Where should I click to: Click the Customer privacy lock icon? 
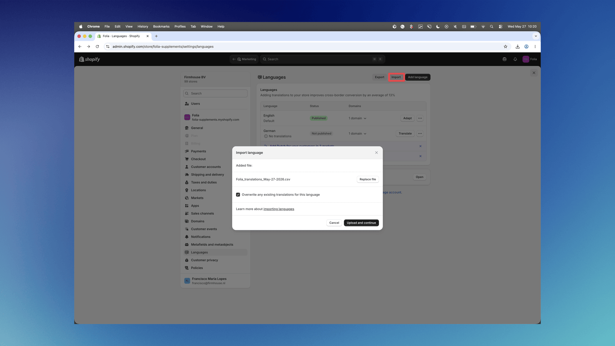tap(187, 260)
